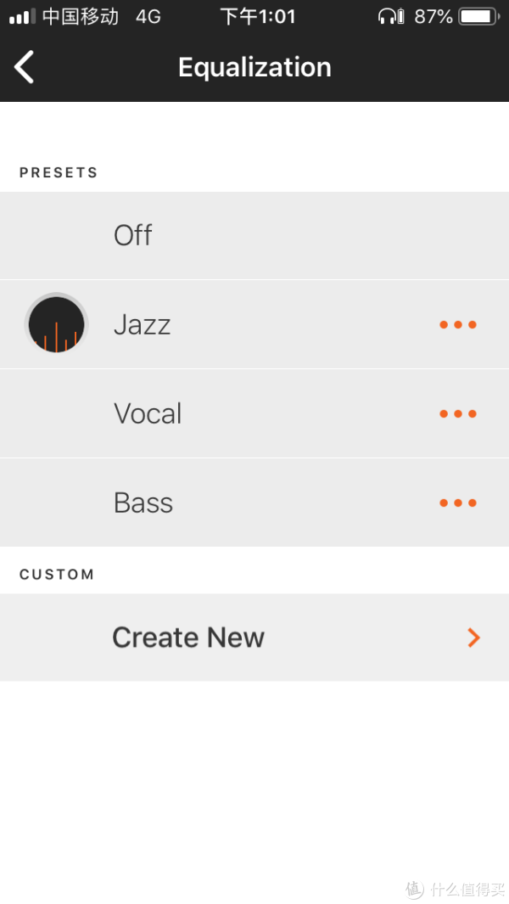The width and height of the screenshot is (509, 904).
Task: Tap the back arrow in header
Action: [25, 67]
